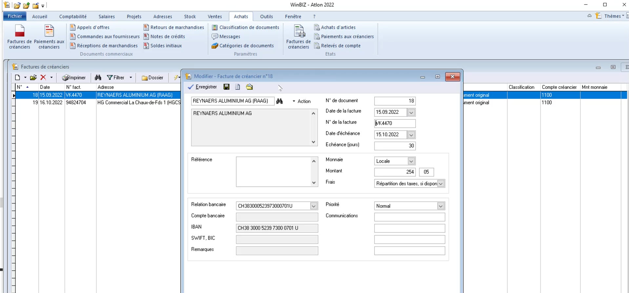Expand dropdown arrow next to new document icon
The image size is (629, 293).
coord(25,77)
